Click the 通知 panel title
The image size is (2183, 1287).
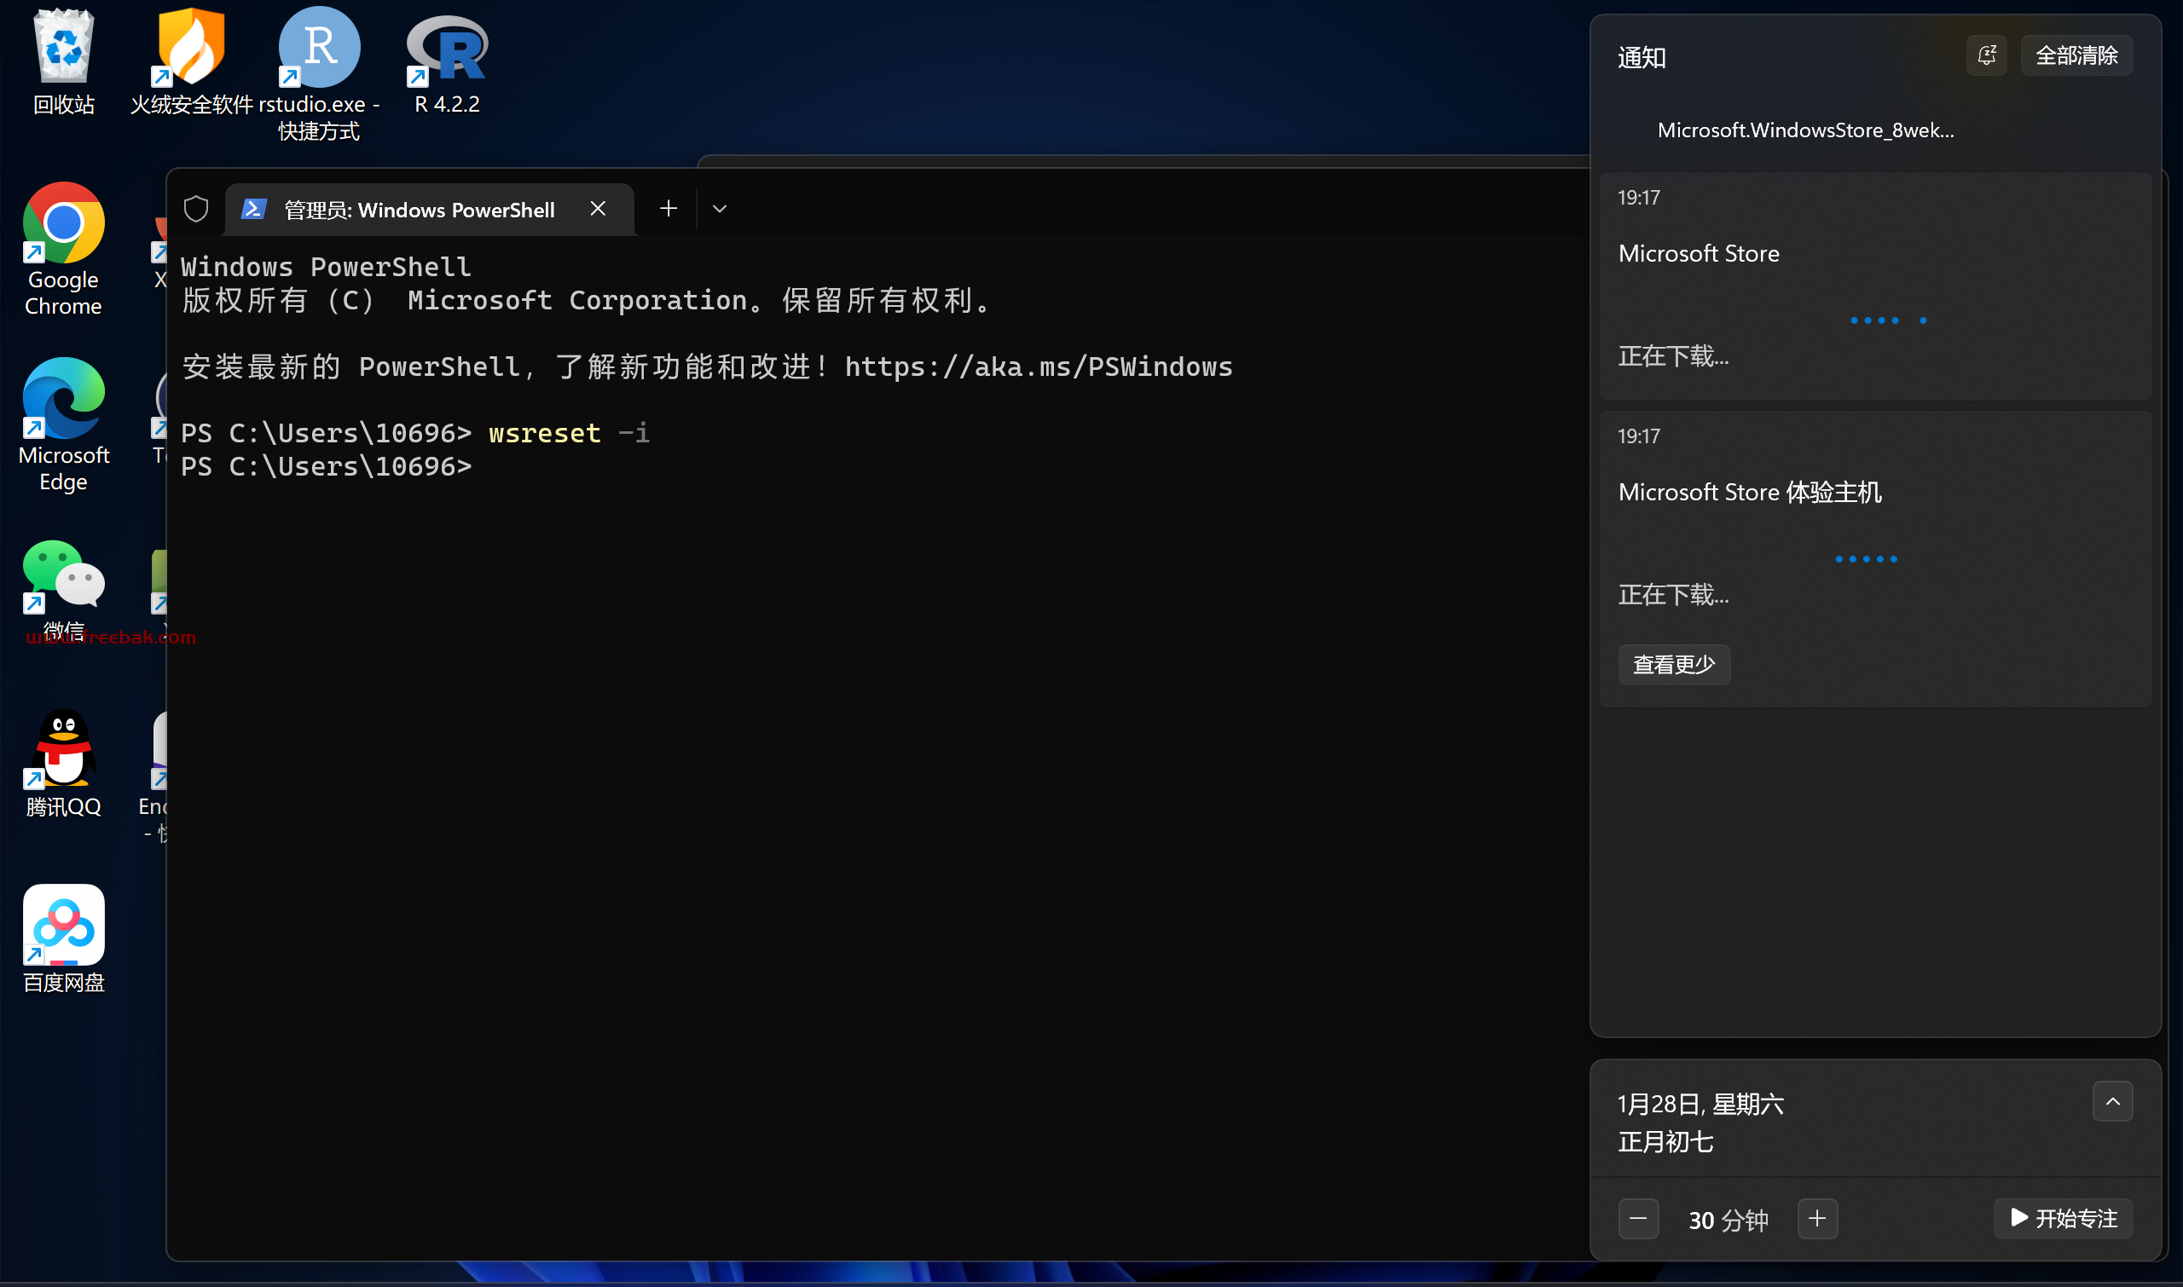[x=1642, y=57]
